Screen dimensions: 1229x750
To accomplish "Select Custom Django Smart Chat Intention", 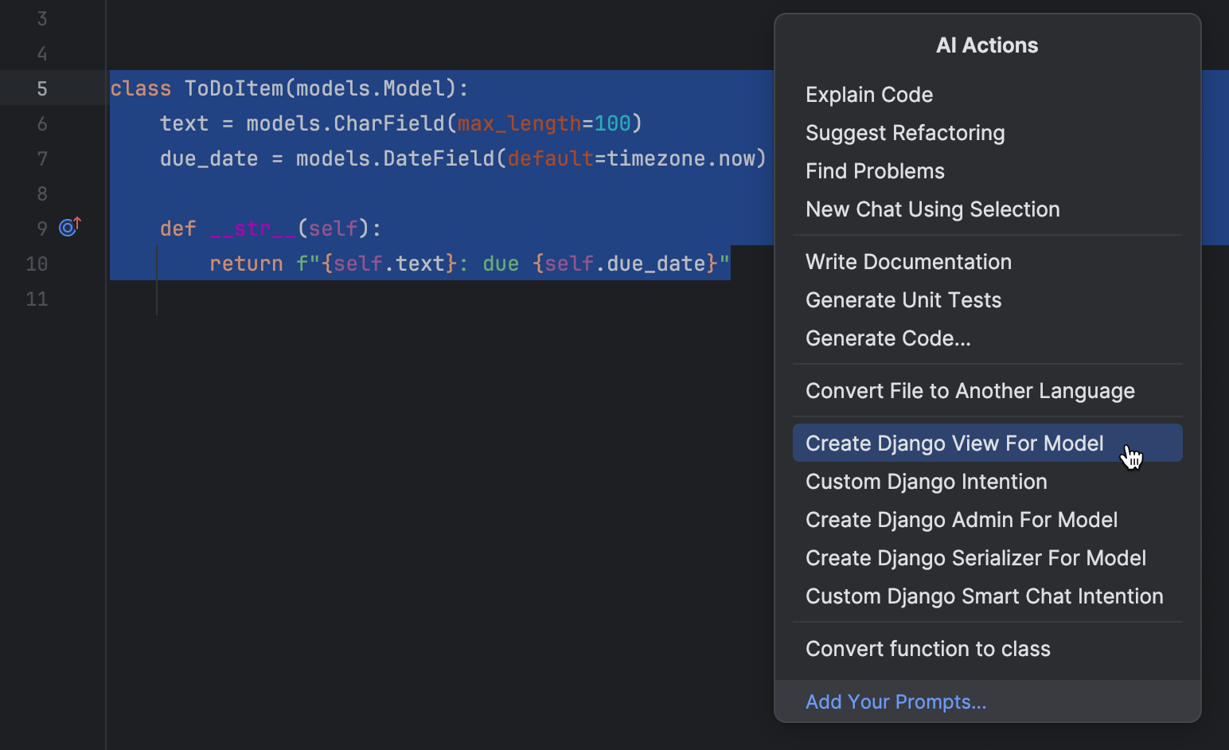I will [984, 596].
